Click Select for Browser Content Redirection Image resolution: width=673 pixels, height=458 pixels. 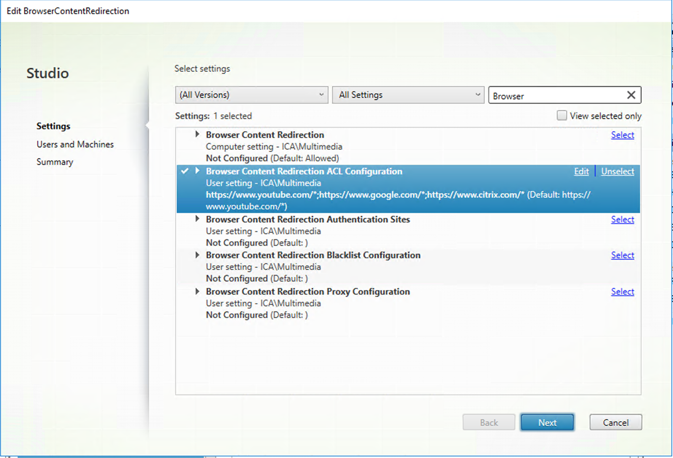click(x=623, y=135)
